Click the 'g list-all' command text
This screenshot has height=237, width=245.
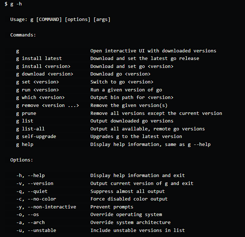tap(30, 129)
